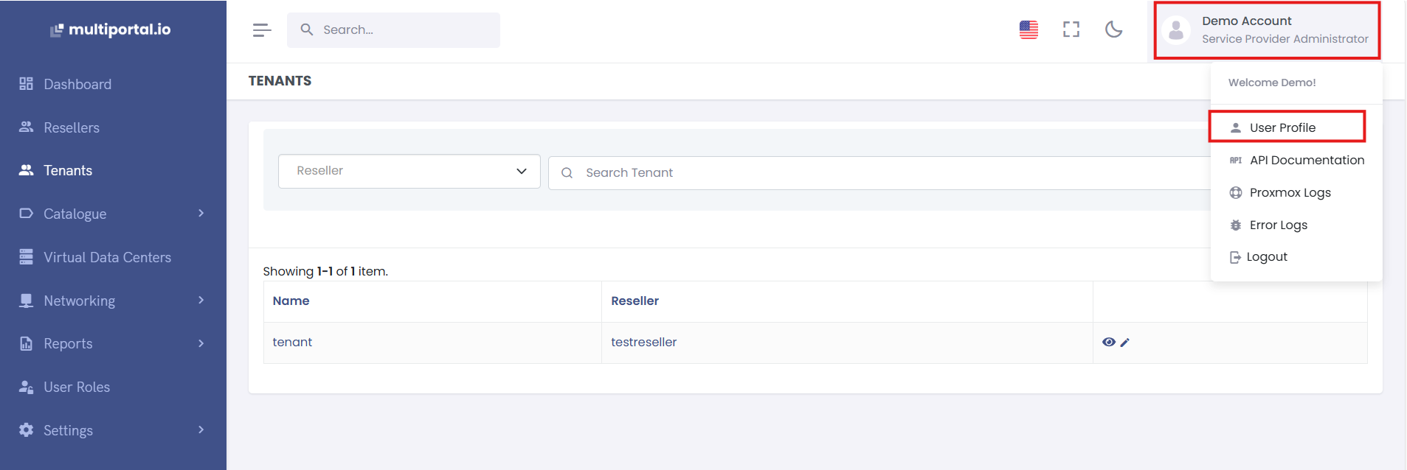Click the TENANTS page title
This screenshot has width=1407, height=470.
(280, 81)
